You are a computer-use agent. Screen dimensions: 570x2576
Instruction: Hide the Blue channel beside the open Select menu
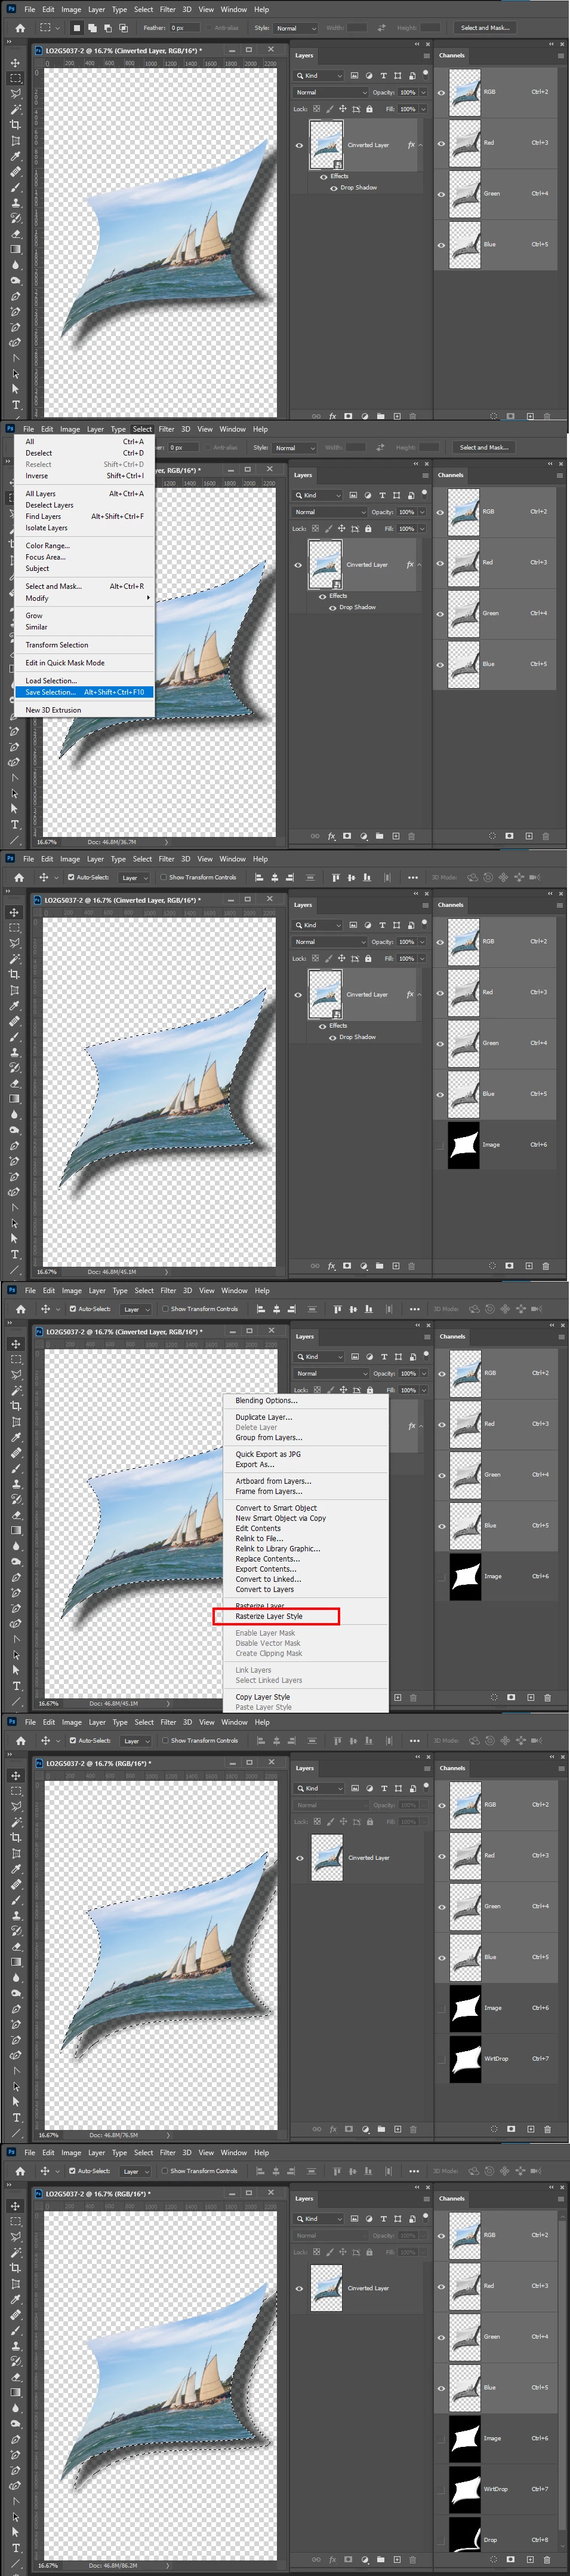[440, 665]
